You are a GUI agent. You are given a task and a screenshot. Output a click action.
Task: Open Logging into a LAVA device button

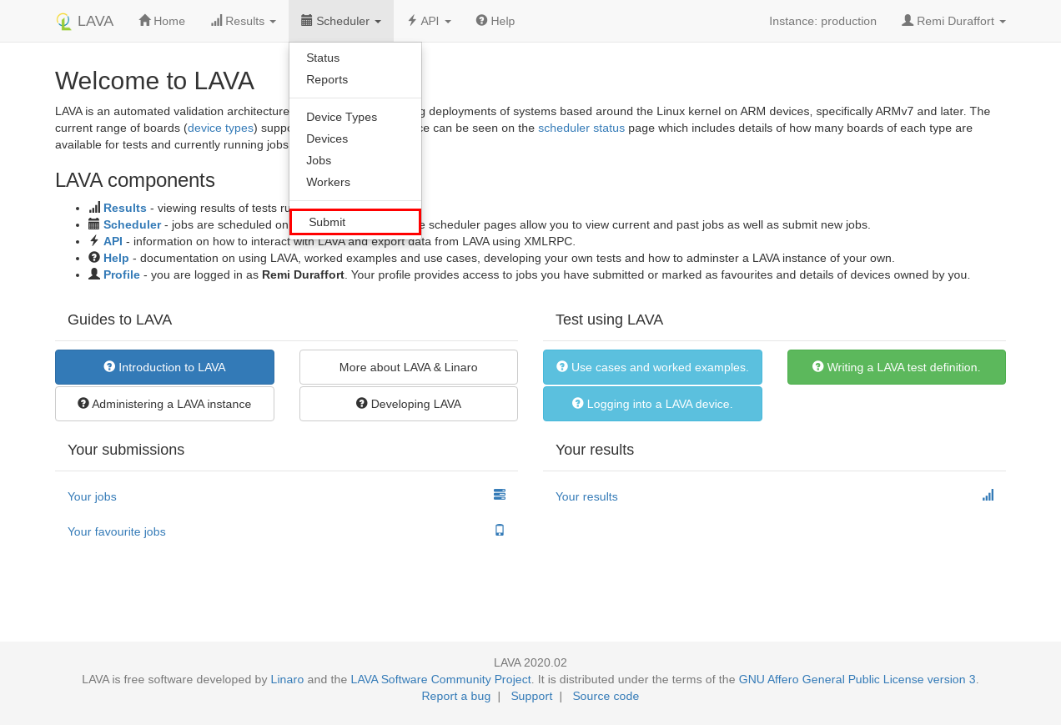pyautogui.click(x=651, y=404)
